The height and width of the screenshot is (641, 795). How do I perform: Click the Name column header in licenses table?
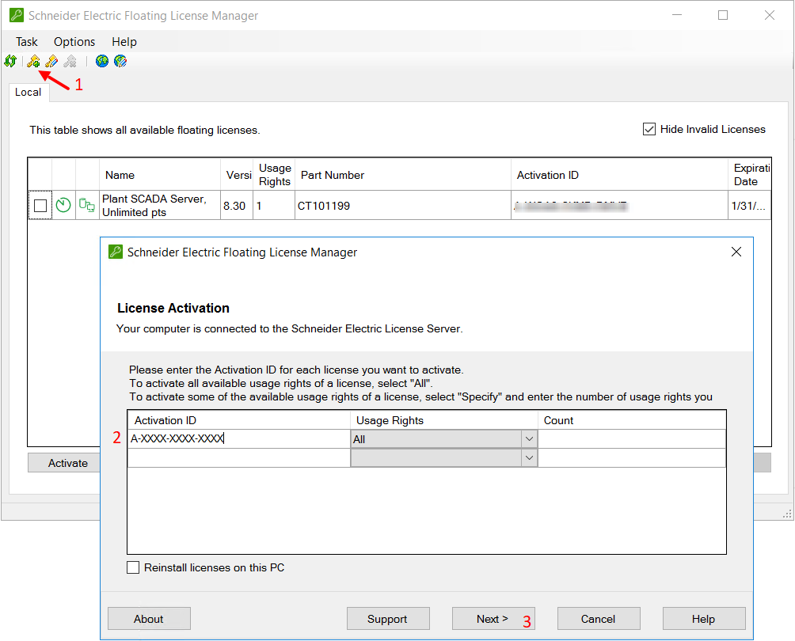(x=160, y=175)
